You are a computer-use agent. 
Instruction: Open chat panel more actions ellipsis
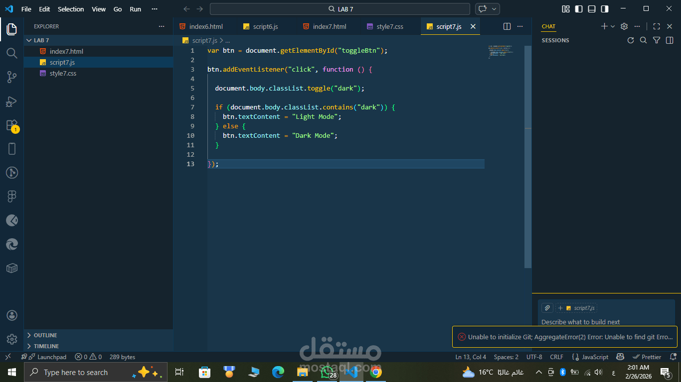click(x=637, y=26)
